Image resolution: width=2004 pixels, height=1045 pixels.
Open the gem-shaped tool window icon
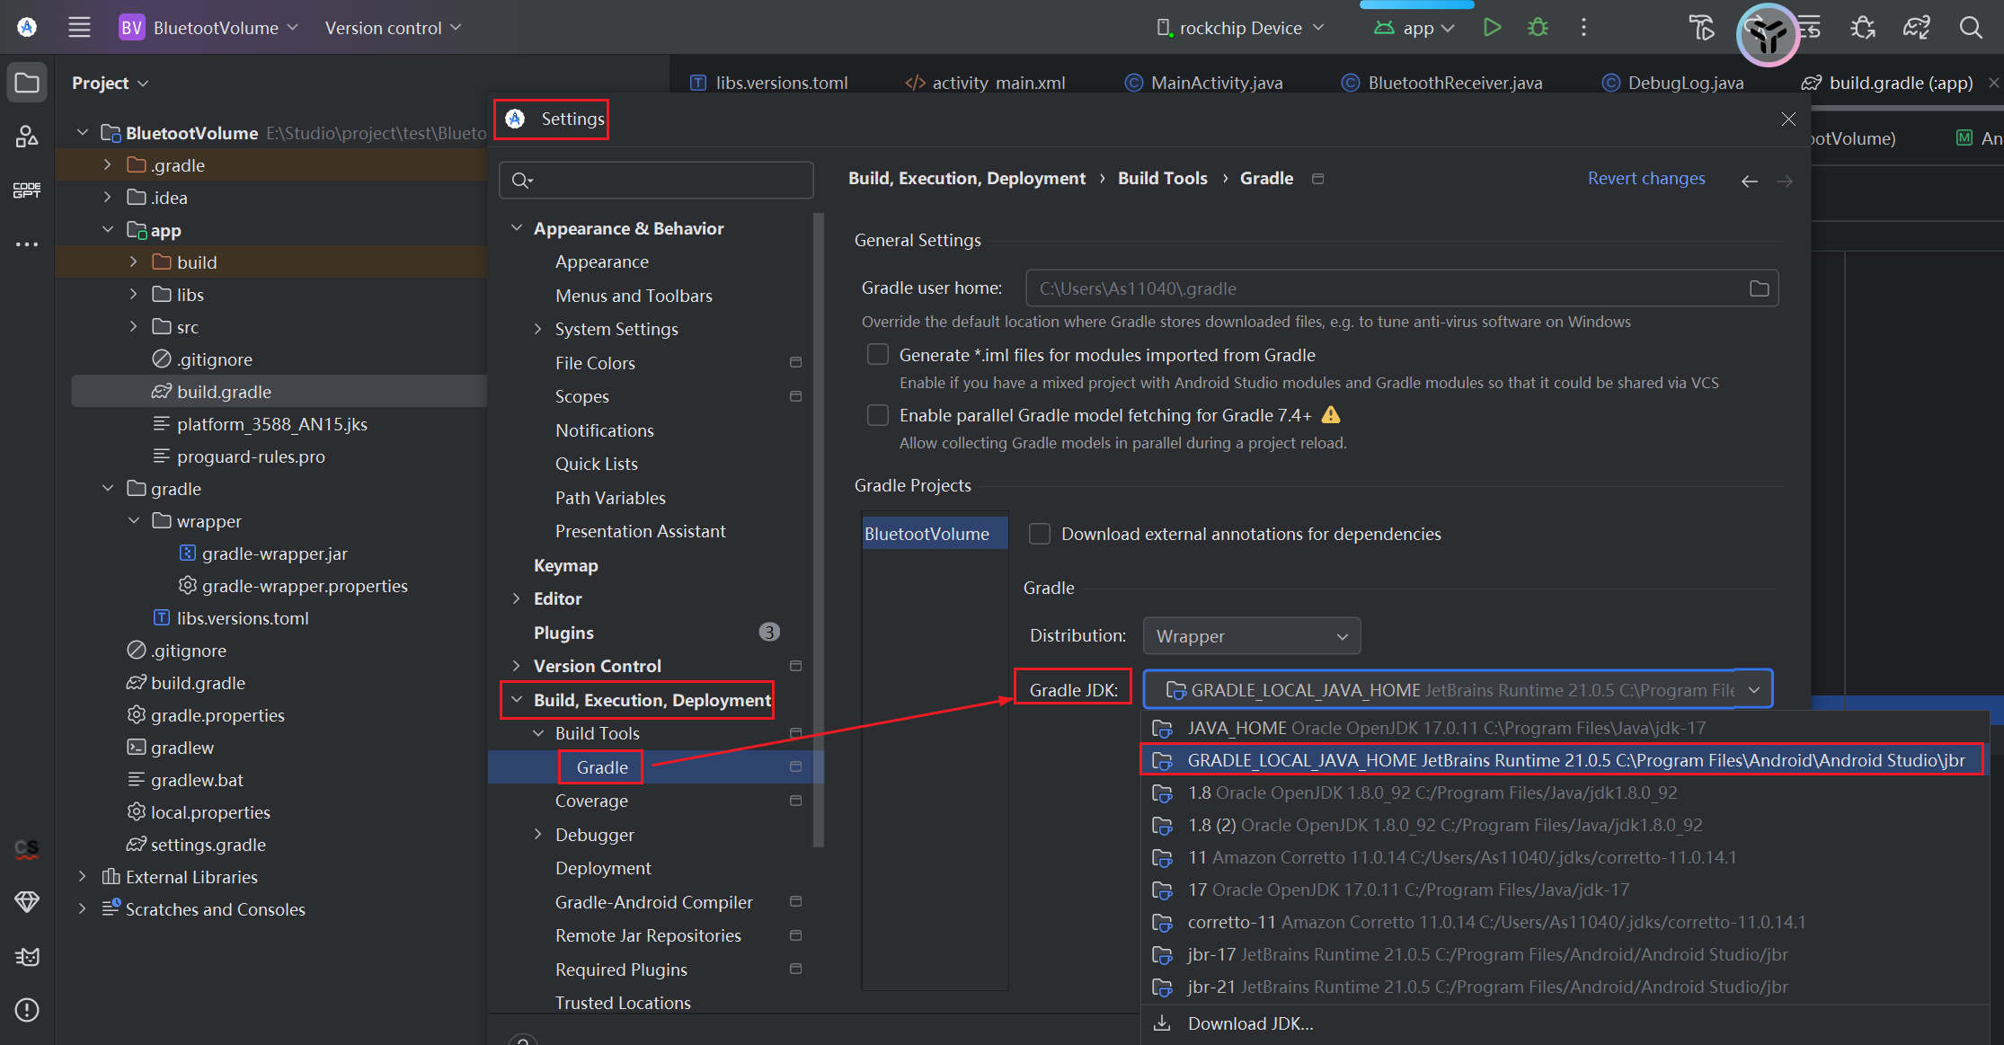tap(27, 901)
